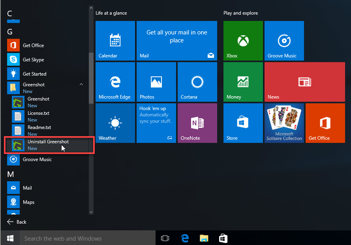Open the Groove Music tile
Viewport: 351px width, 245px height.
tap(284, 41)
